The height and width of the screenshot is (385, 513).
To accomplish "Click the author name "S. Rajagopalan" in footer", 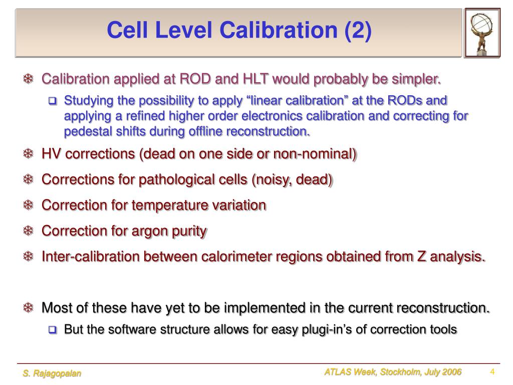I will click(x=52, y=373).
